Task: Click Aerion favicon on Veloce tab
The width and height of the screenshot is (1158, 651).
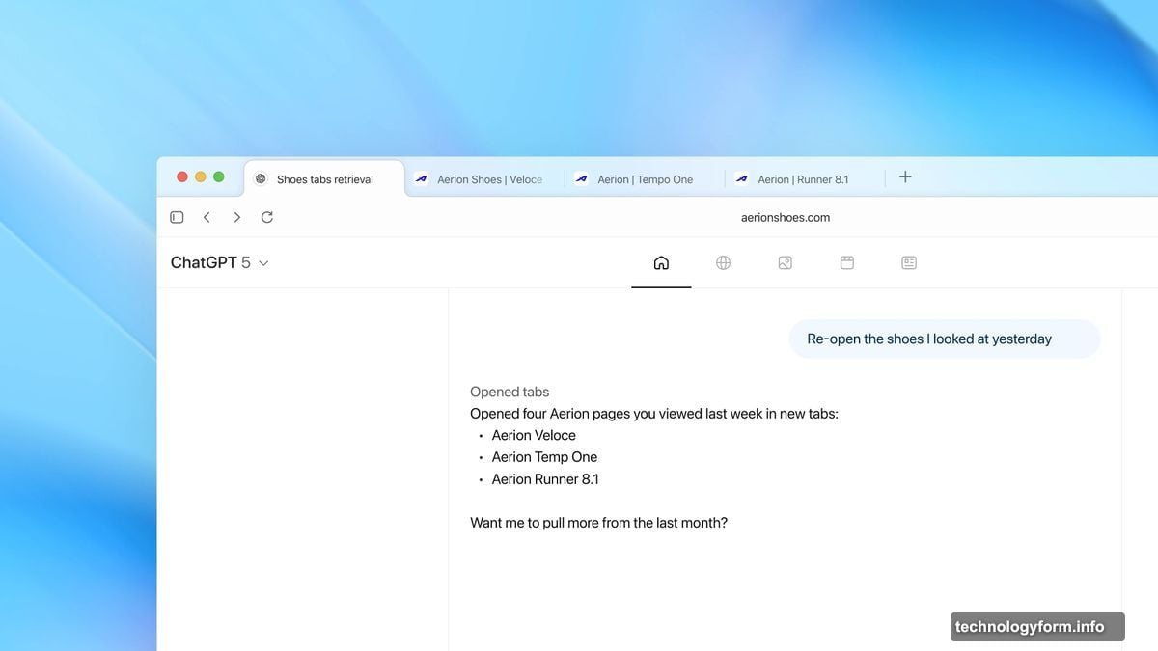Action: click(x=421, y=179)
